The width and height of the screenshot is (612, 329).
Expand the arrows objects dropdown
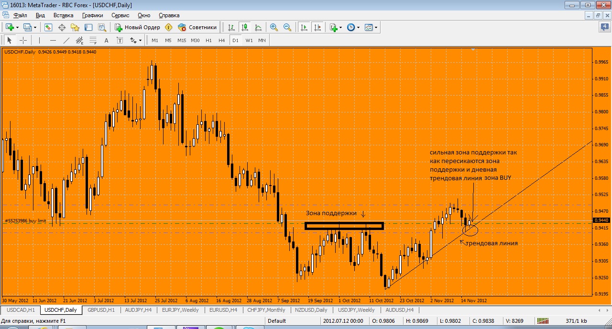tap(141, 41)
